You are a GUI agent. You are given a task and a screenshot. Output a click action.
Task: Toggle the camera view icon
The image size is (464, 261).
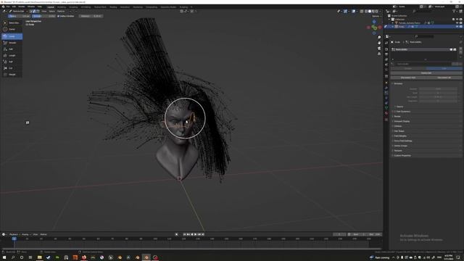coord(379,49)
